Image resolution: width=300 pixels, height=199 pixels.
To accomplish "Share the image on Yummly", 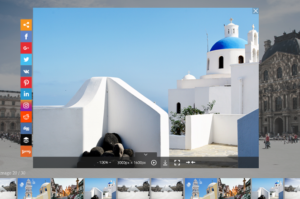I will [26, 151].
